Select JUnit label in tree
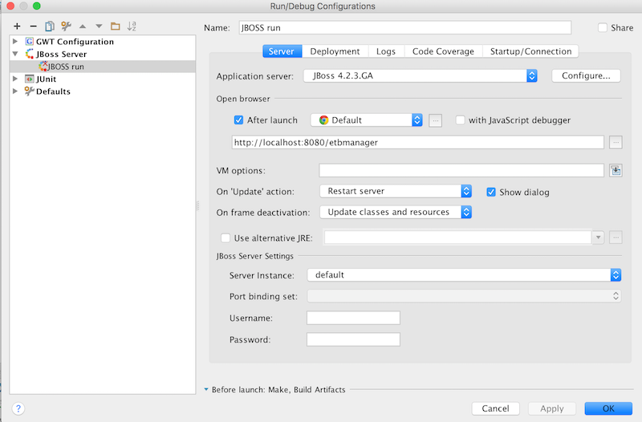642x422 pixels. click(x=46, y=79)
